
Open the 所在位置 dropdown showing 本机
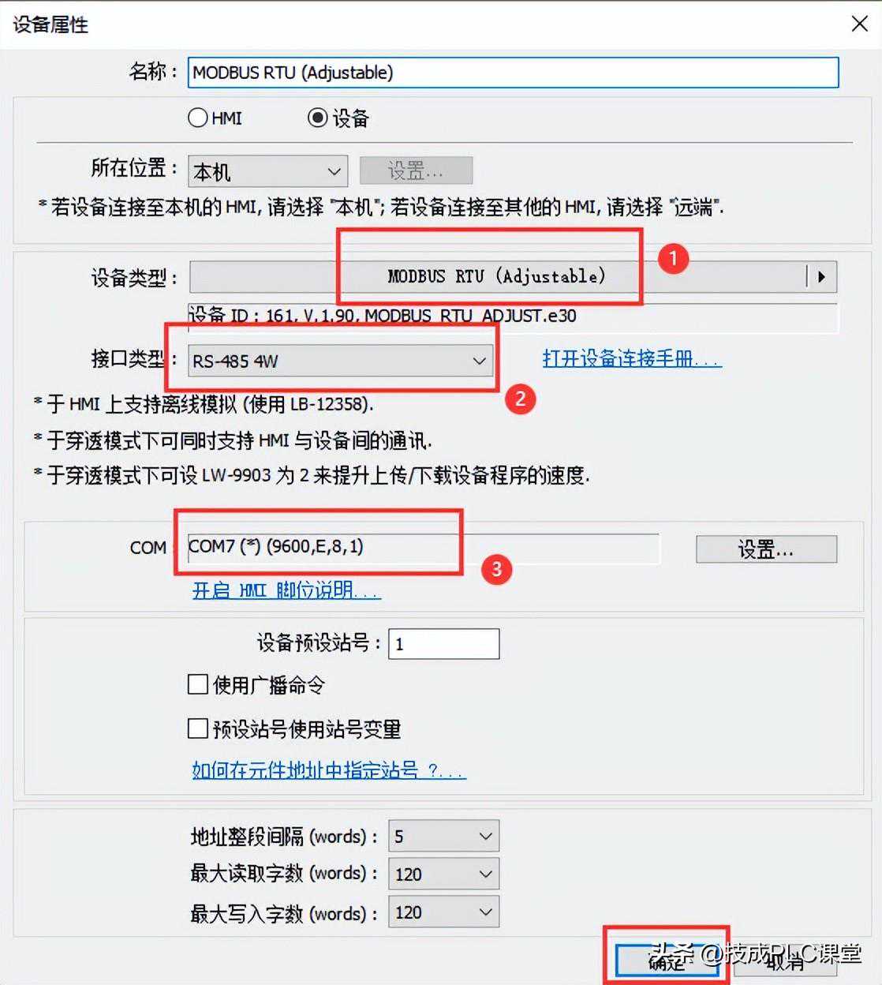tap(268, 171)
